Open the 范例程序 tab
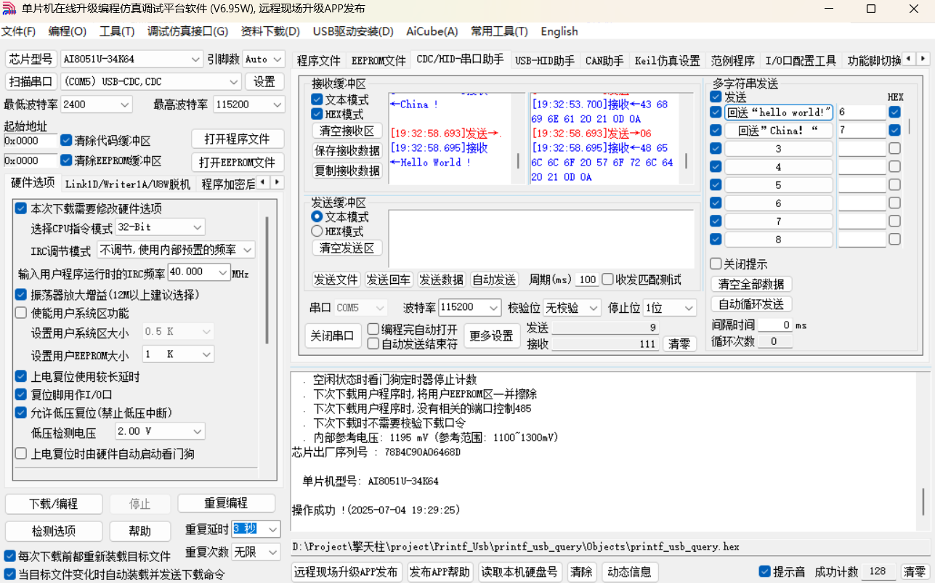 (733, 61)
